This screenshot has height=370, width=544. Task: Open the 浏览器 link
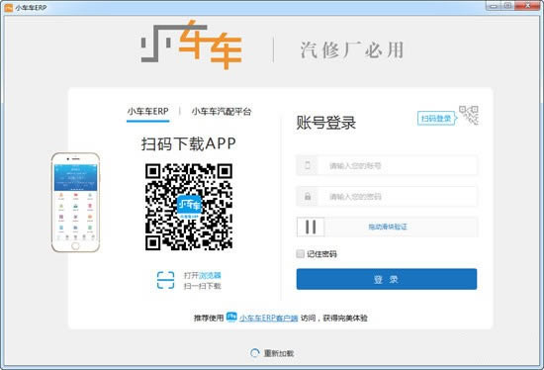(210, 275)
